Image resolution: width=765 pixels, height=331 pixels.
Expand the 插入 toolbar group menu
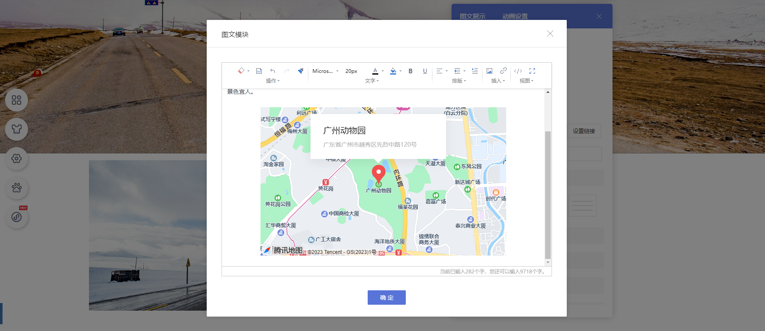pyautogui.click(x=498, y=81)
